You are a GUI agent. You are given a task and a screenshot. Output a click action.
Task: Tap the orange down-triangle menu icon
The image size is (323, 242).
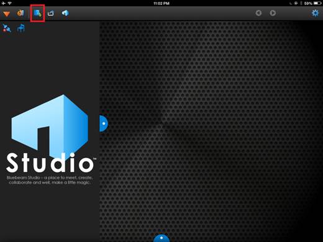click(x=7, y=14)
